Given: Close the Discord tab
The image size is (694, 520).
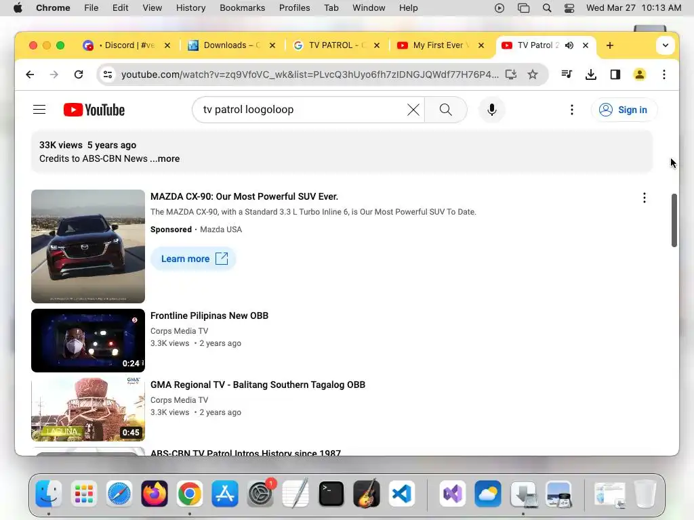Looking at the screenshot, I should [x=167, y=45].
